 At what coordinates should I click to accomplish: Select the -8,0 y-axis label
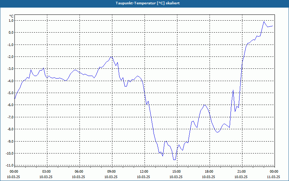coord(10,129)
